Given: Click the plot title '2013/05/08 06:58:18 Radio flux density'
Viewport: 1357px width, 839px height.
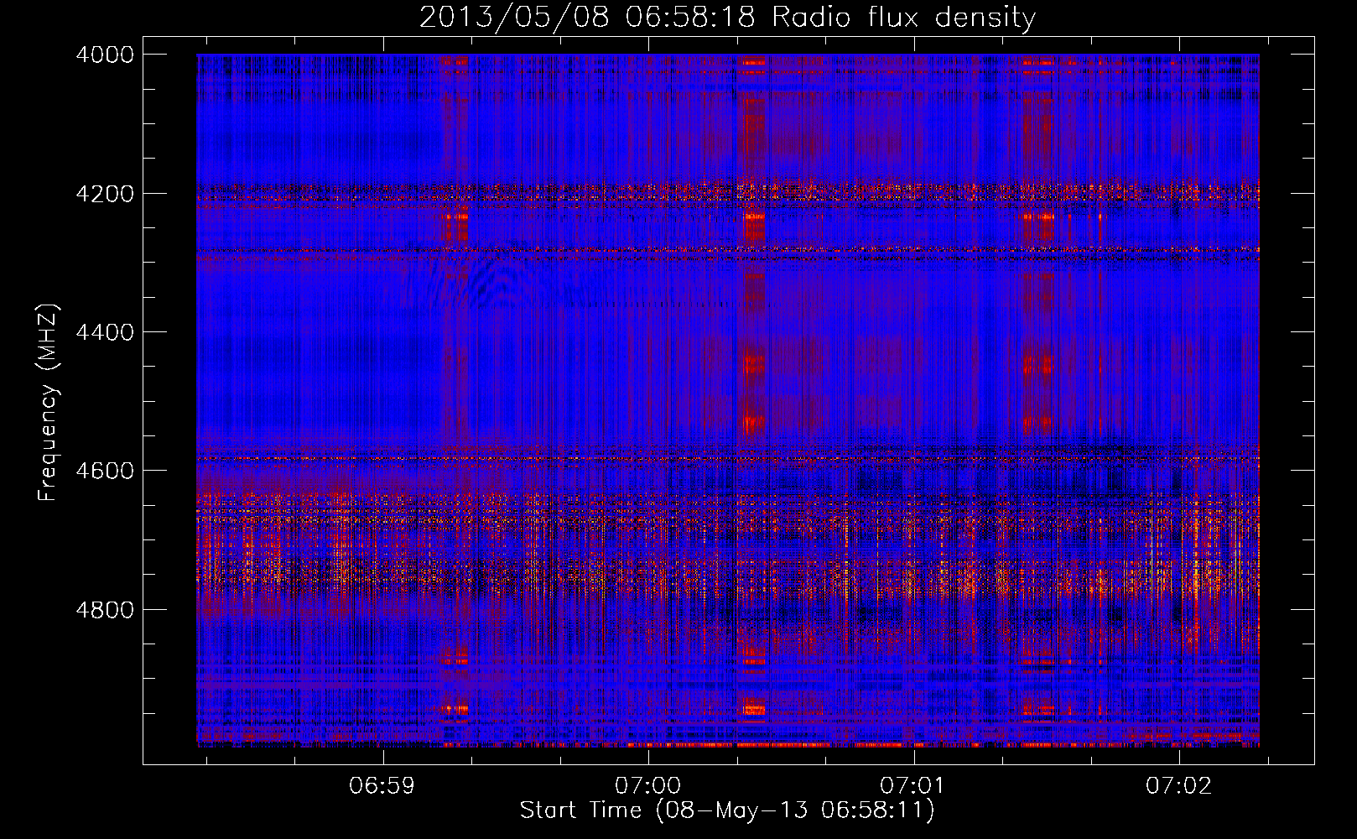Looking at the screenshot, I should pyautogui.click(x=727, y=17).
